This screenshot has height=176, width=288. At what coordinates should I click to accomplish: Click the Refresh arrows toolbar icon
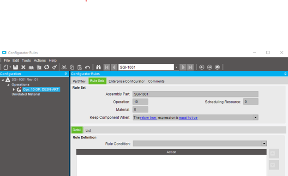47,67
